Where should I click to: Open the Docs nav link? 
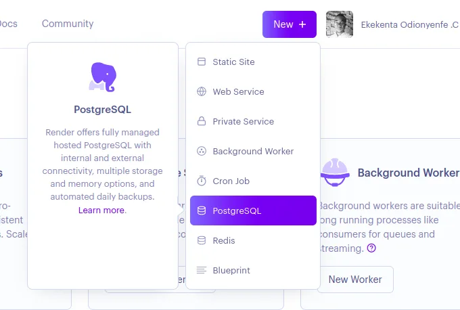pos(8,24)
